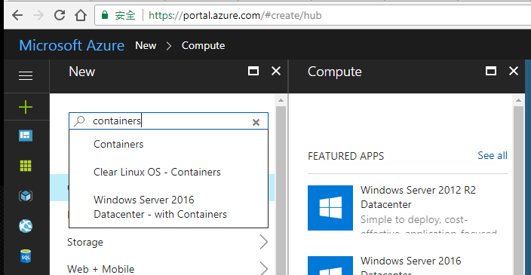The width and height of the screenshot is (531, 275).
Task: Open the App Services globe icon
Action: pyautogui.click(x=26, y=226)
